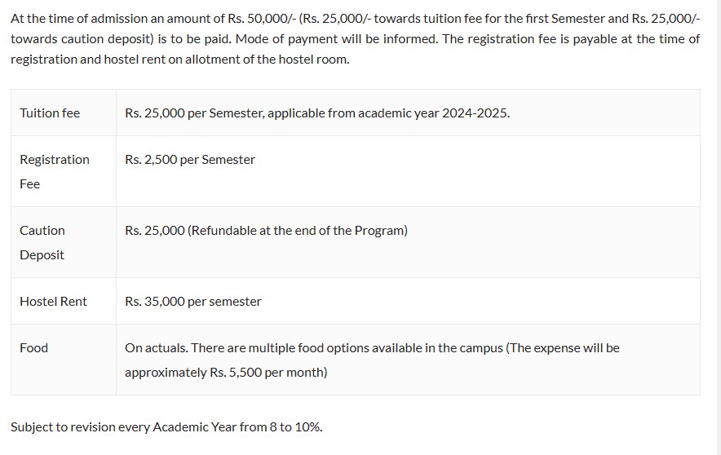721x455 pixels.
Task: Click the "Food" row label
Action: (x=33, y=348)
